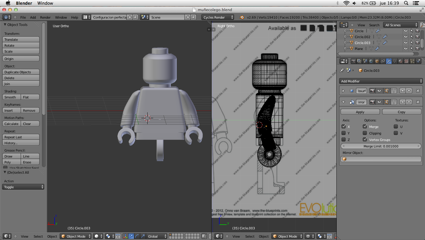425x240 pixels.
Task: Open the File menu
Action: pos(23,17)
